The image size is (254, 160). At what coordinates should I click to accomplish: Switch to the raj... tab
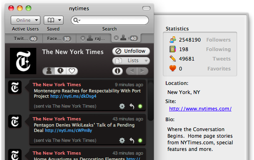94,38
